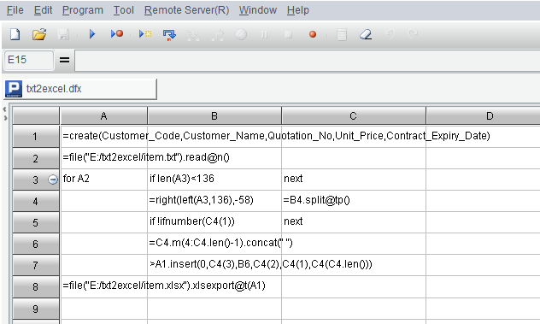Select 'next' cell in row 3
Screen dimensions: 540x324
point(354,180)
